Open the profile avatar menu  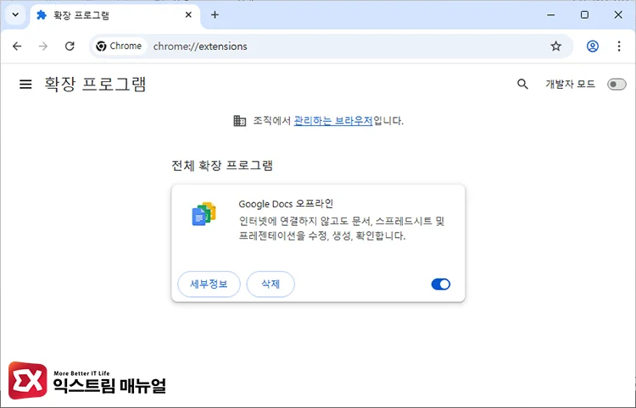point(593,47)
